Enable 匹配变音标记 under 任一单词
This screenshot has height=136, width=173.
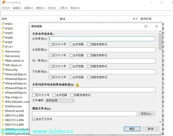89,66
